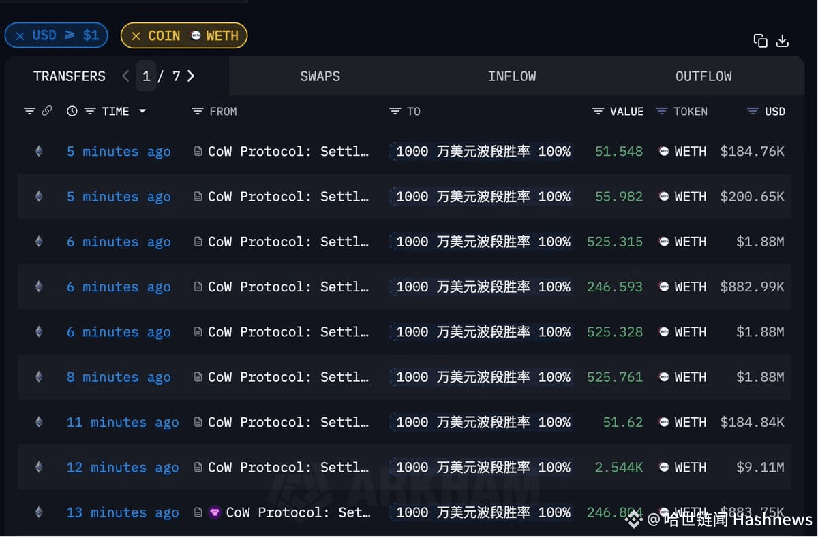Go to the previous transfers page
The height and width of the screenshot is (537, 818).
[x=125, y=76]
